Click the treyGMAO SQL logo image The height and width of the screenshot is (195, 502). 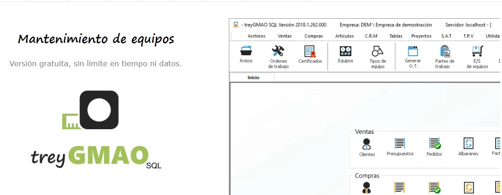click(x=96, y=130)
